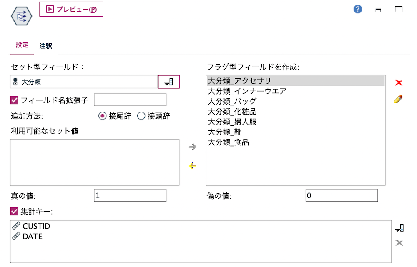Viewport: 417px width, 267px height.
Task: Click the プレビュー button
Action: [71, 9]
